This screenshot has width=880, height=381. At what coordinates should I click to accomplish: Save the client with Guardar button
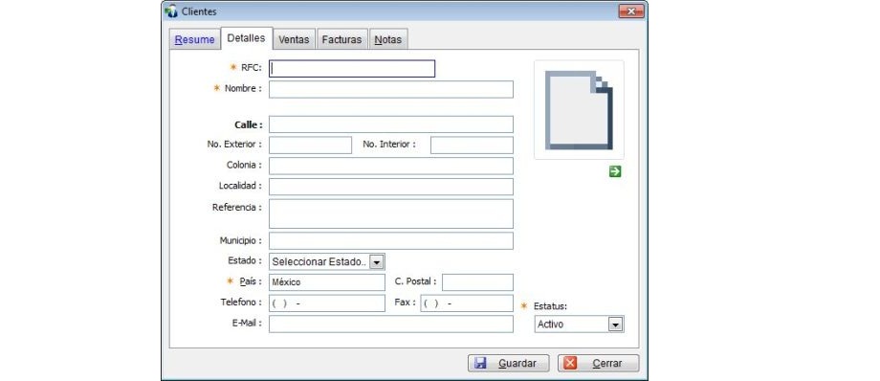[x=509, y=363]
